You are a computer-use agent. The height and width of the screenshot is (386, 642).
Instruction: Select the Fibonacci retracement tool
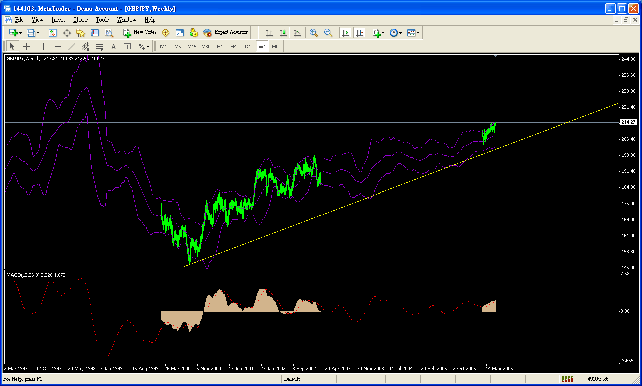pyautogui.click(x=100, y=46)
